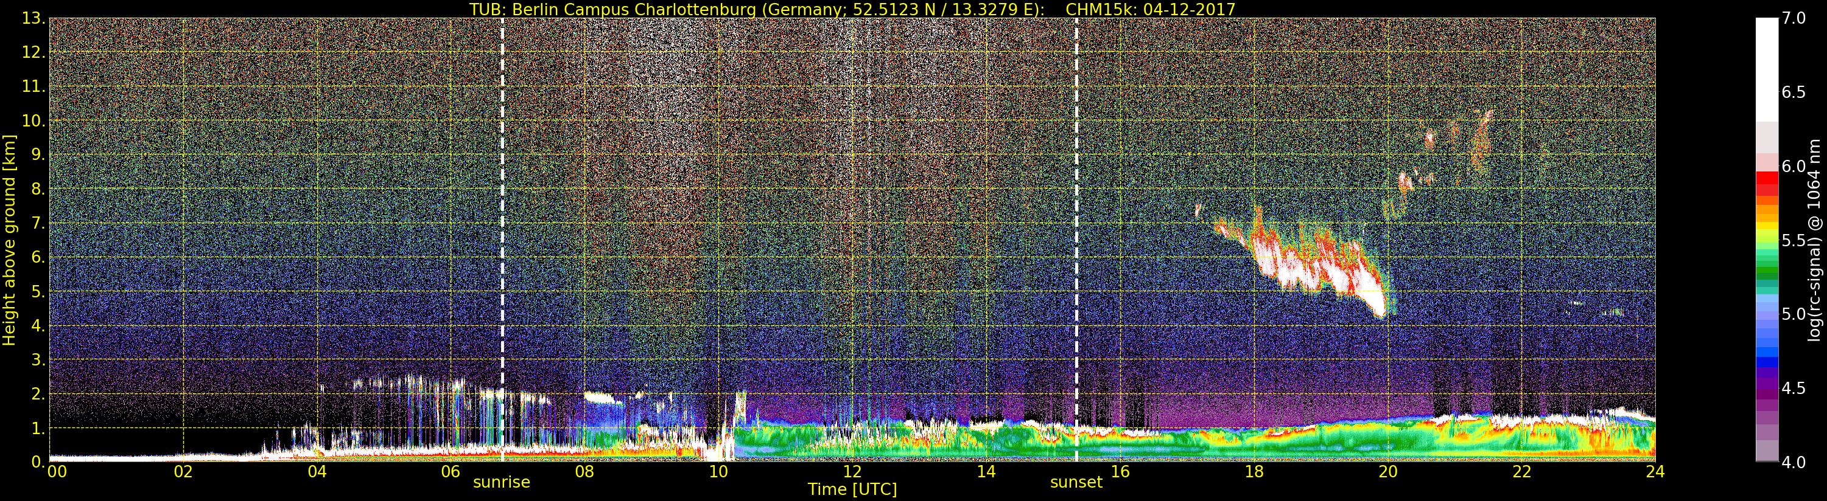Click the '12.' height tick label
The image size is (1827, 501).
[33, 52]
